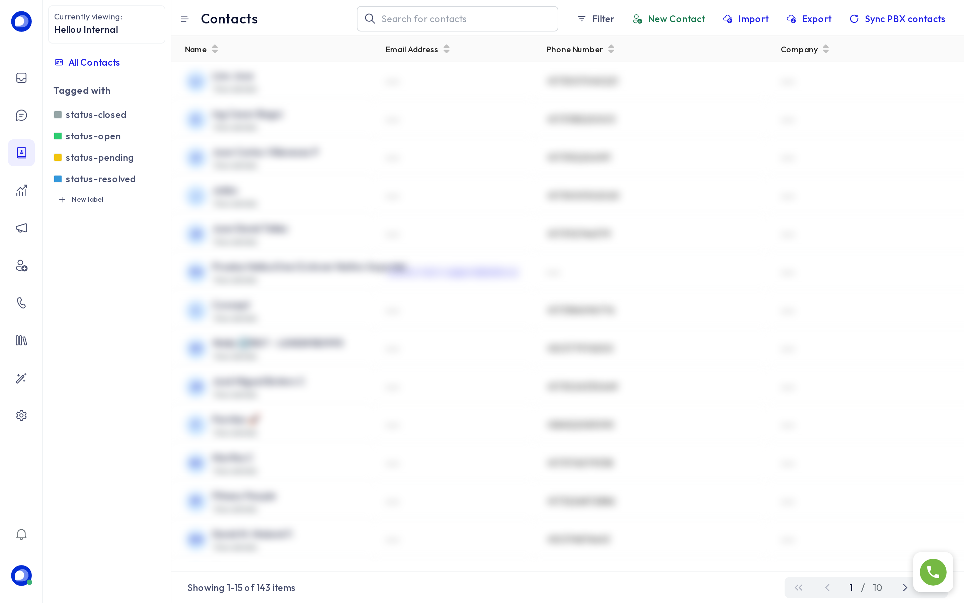Screen dimensions: 964x603
Task: Click the Hellou logo at top left
Action: 21,21
